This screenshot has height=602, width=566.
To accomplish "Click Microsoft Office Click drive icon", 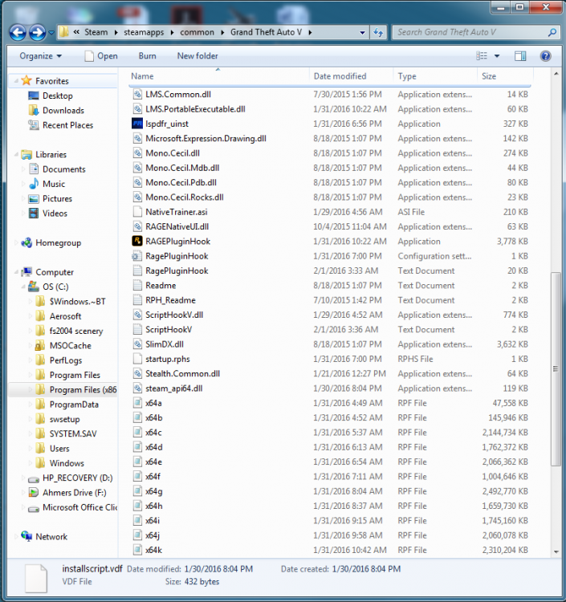I will 34,508.
